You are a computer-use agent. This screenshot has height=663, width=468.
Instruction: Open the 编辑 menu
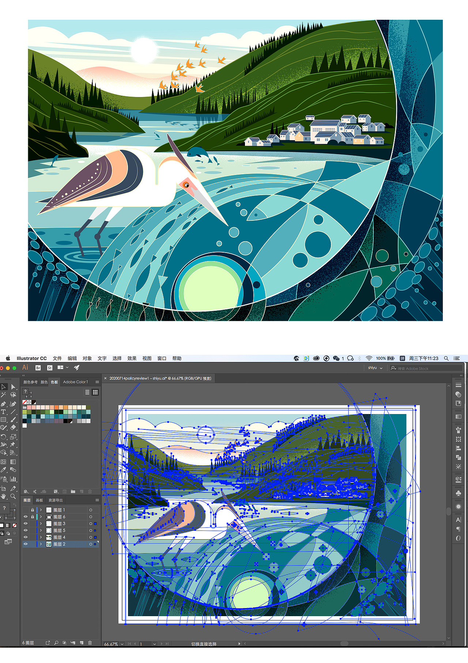point(72,358)
